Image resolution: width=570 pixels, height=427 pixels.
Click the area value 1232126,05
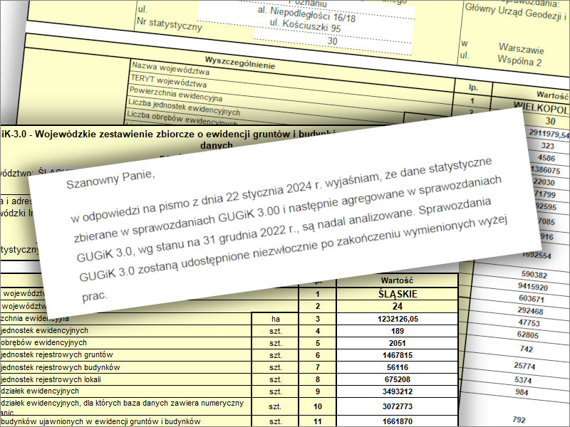point(398,319)
